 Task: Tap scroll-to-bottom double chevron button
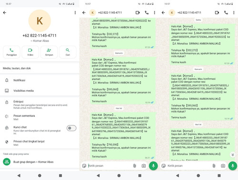233,155
